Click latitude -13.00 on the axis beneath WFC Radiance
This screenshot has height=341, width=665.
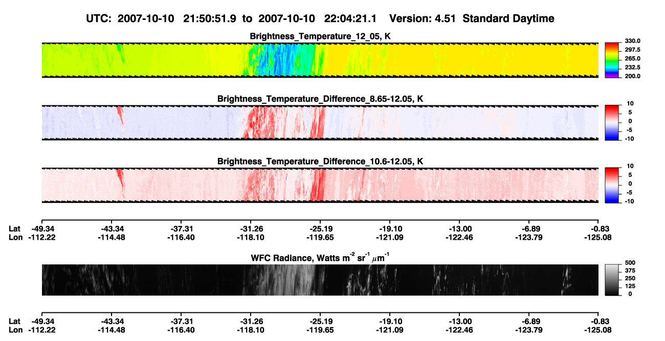pos(459,321)
